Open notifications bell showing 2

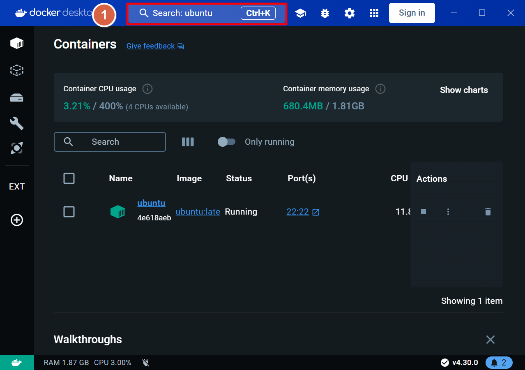point(499,363)
